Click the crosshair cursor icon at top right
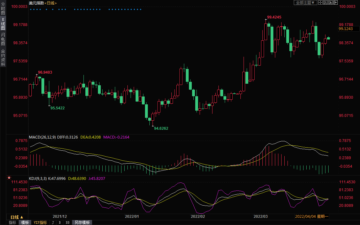This screenshot has width=360, height=225. [x=320, y=3]
